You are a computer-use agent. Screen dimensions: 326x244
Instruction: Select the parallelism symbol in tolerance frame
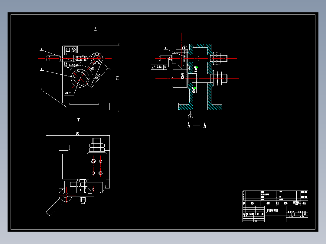pyautogui.click(x=153, y=67)
